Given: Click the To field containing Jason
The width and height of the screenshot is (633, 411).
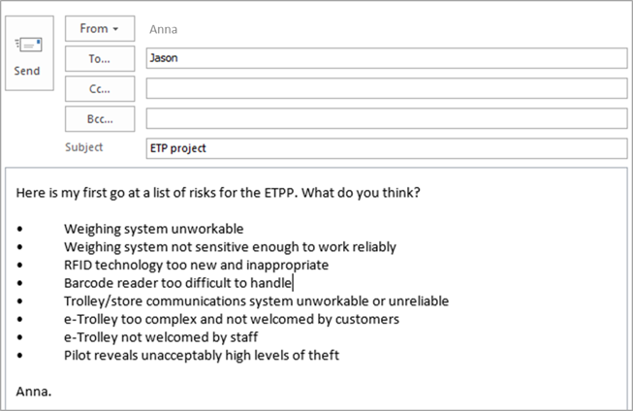Looking at the screenshot, I should pos(387,58).
